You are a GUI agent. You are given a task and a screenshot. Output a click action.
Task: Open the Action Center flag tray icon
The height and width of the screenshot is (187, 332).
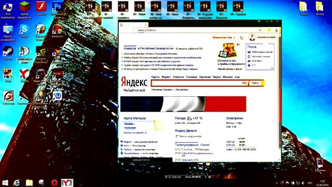(287, 183)
